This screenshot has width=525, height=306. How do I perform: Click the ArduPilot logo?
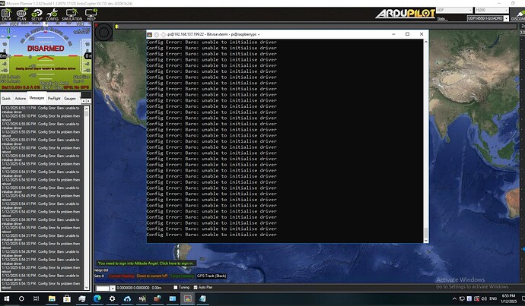tap(405, 14)
